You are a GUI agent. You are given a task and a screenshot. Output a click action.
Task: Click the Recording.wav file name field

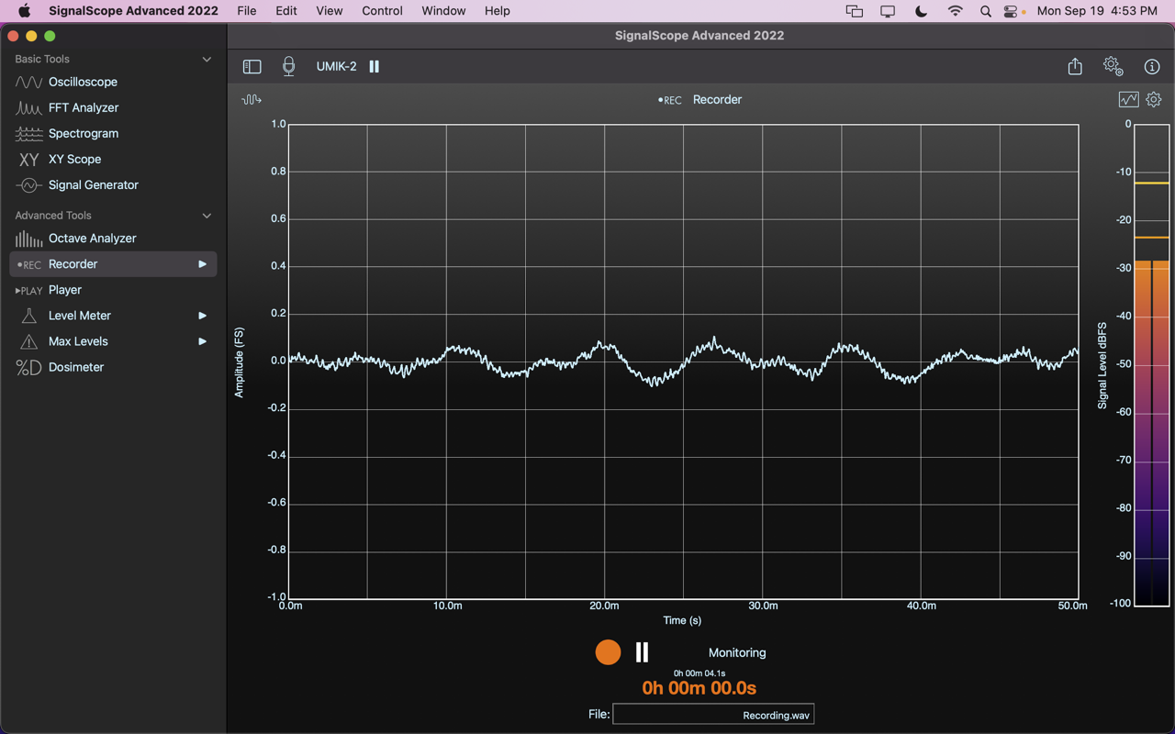(x=713, y=714)
